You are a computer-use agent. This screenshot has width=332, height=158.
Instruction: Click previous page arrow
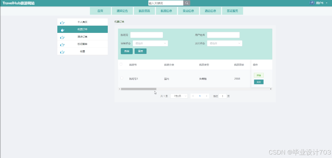(x=193, y=96)
